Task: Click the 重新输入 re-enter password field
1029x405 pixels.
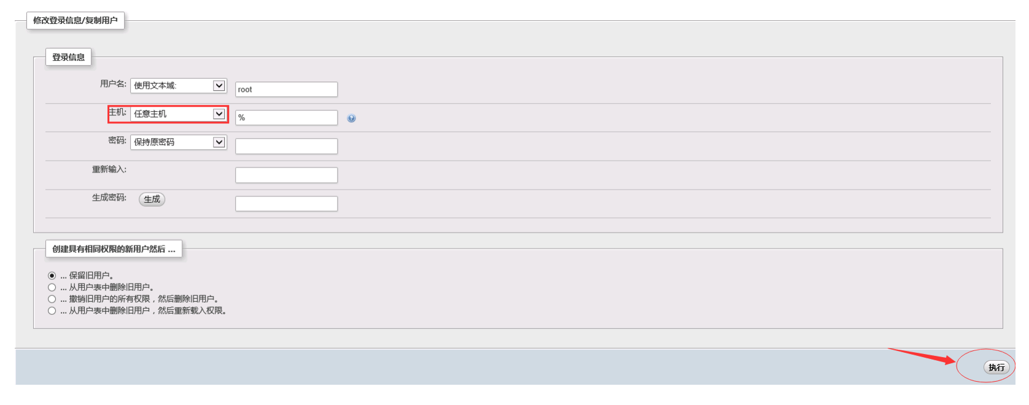Action: pyautogui.click(x=286, y=175)
